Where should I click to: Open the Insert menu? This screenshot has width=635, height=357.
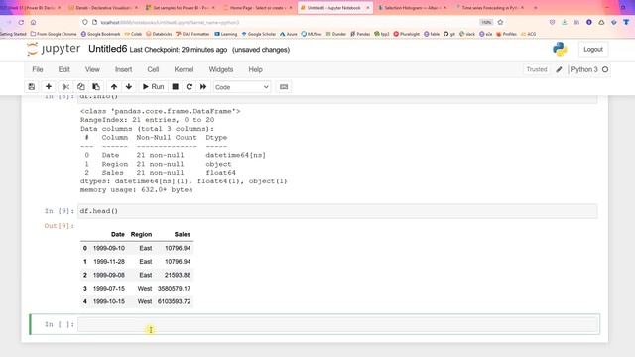tap(123, 69)
